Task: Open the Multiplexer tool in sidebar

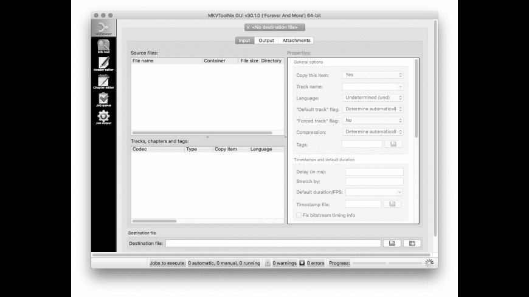Action: click(x=103, y=28)
